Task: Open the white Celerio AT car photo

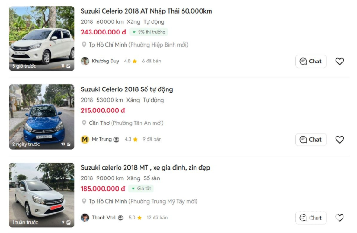Action: click(x=42, y=38)
